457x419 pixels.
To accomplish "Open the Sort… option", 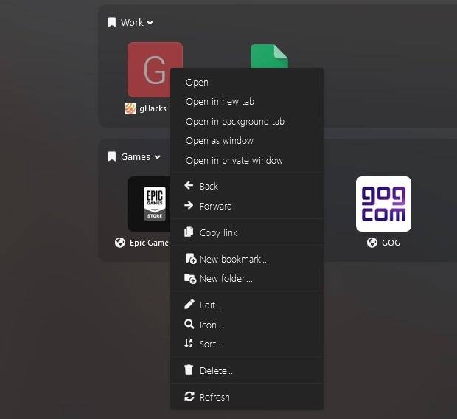I will [247, 344].
